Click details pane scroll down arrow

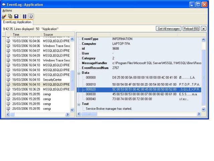pos(203,109)
